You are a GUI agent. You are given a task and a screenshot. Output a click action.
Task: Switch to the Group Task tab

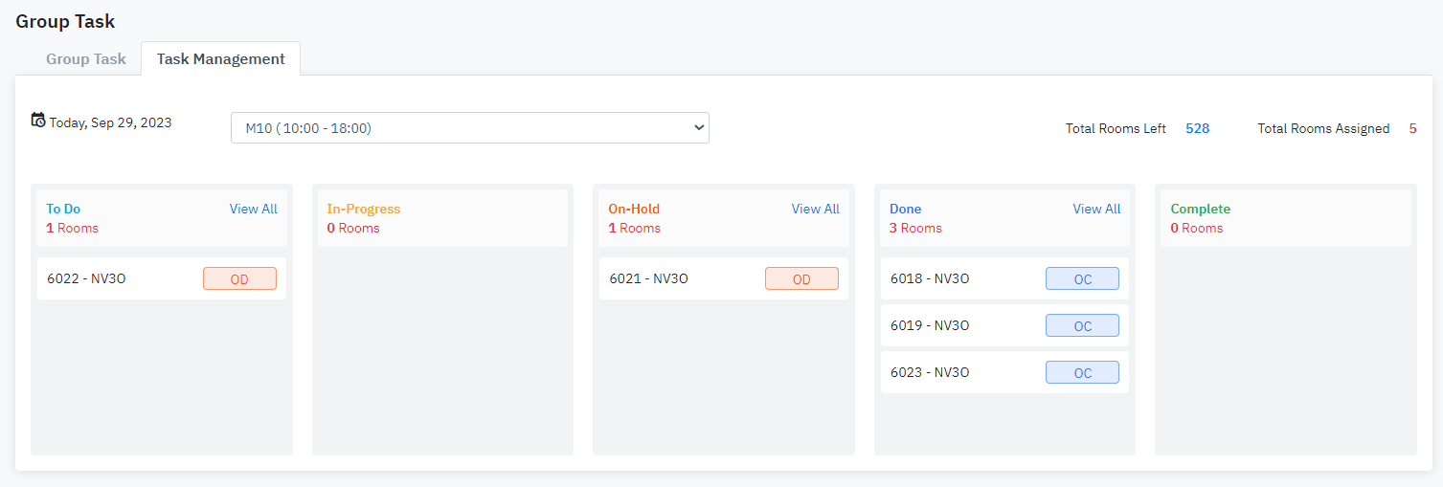(x=86, y=59)
